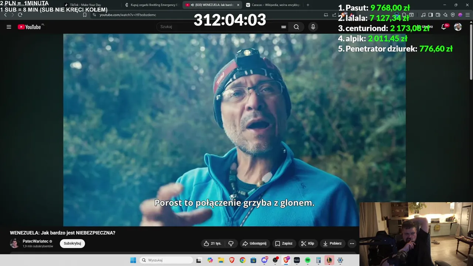Switch to the Caracas Wikipedia tab

click(273, 5)
